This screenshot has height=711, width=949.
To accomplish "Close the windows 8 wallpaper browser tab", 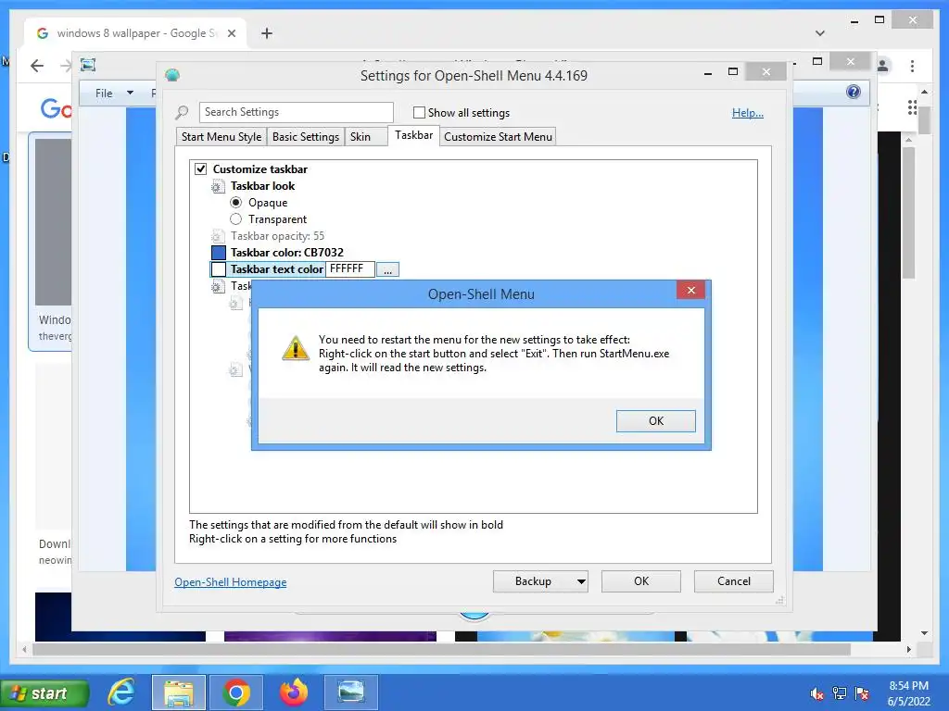I will [231, 33].
